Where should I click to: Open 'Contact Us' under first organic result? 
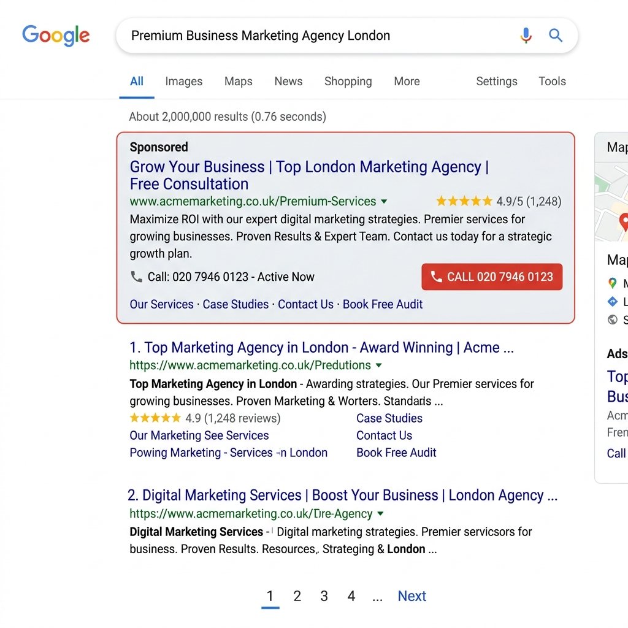tap(384, 435)
